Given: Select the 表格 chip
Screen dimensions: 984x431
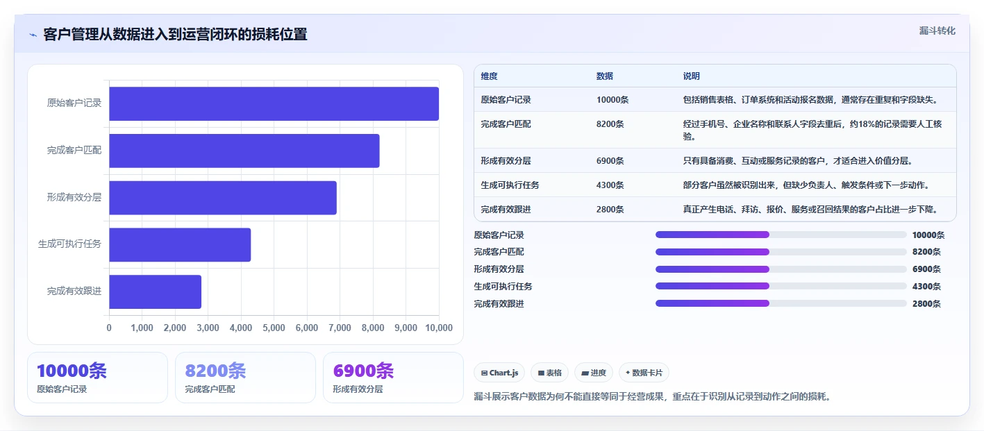Looking at the screenshot, I should [549, 373].
